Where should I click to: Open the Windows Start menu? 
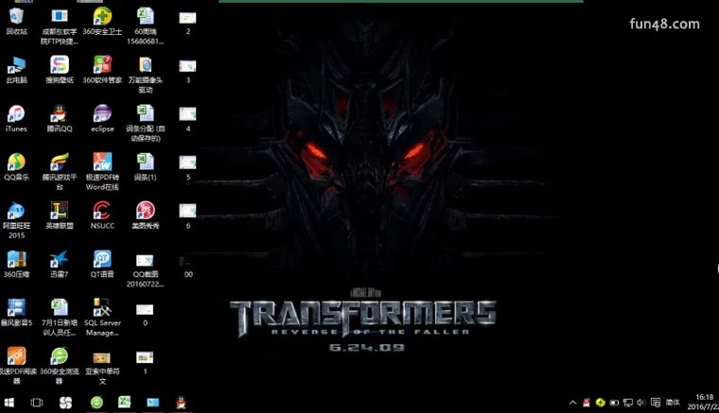click(x=9, y=403)
